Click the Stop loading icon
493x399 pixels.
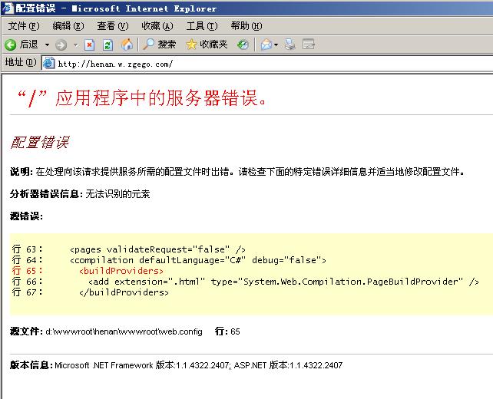pos(90,45)
